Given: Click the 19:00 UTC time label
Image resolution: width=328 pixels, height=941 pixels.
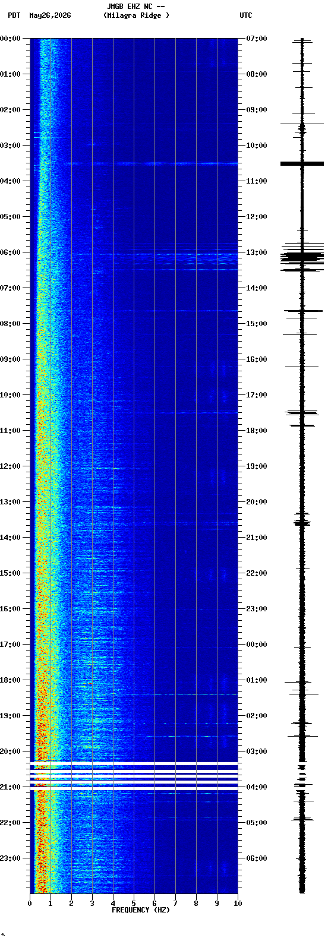Looking at the screenshot, I should (x=257, y=466).
